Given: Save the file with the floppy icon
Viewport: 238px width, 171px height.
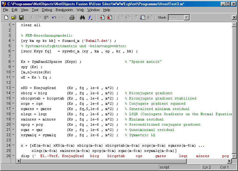Looking at the screenshot, I should [x=21, y=18].
